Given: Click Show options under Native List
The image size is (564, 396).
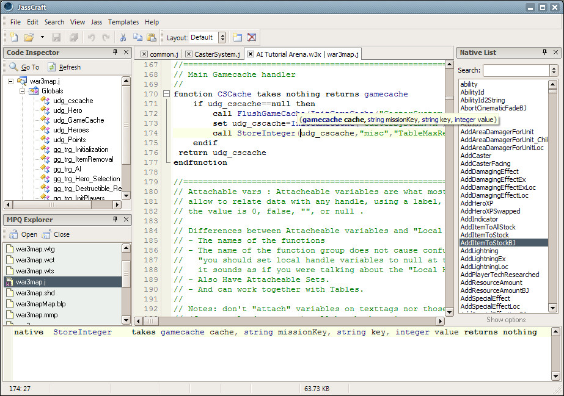Looking at the screenshot, I should (505, 320).
